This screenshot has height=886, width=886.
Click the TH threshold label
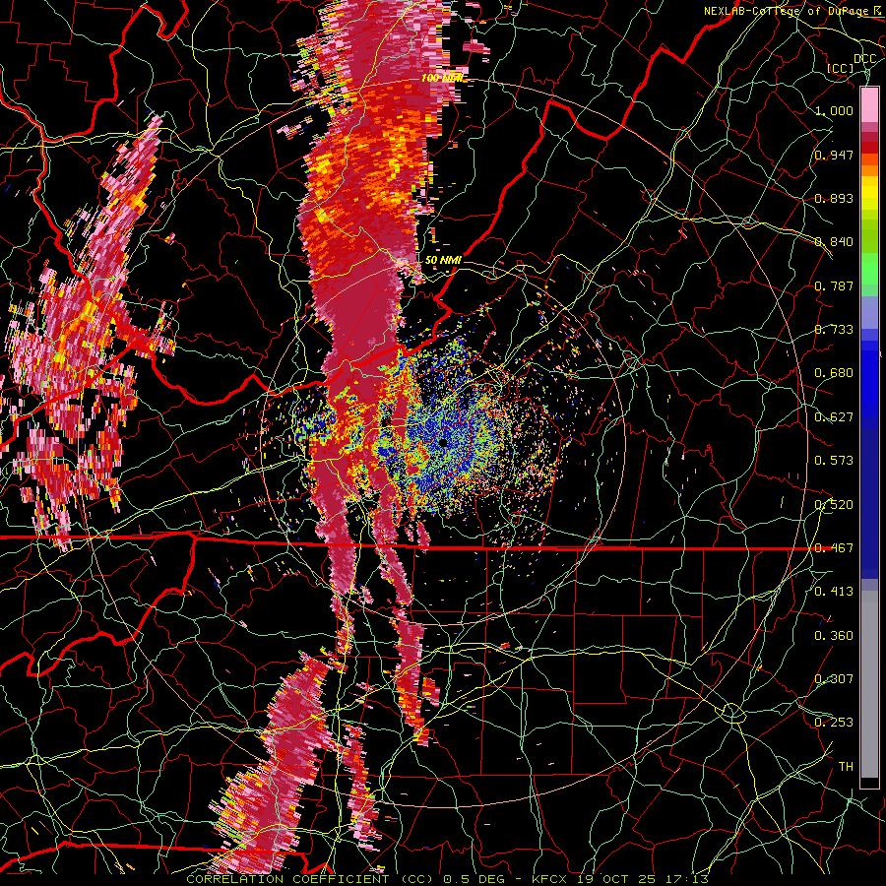pyautogui.click(x=846, y=766)
